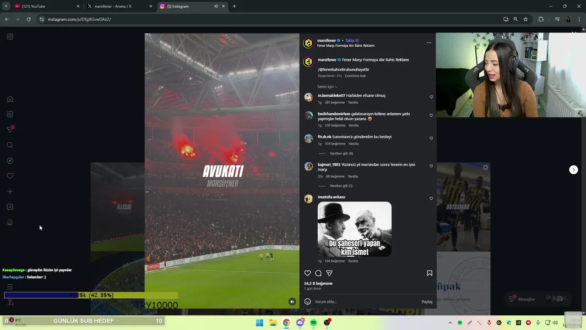586x330 pixels.
Task: Open emoji picker in comment box
Action: 308,302
